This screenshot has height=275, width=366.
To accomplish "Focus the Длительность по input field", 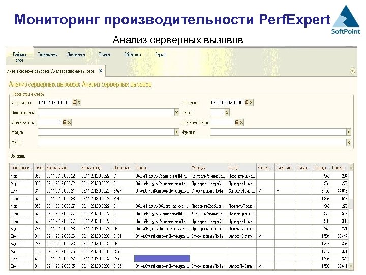I will click(222, 122).
